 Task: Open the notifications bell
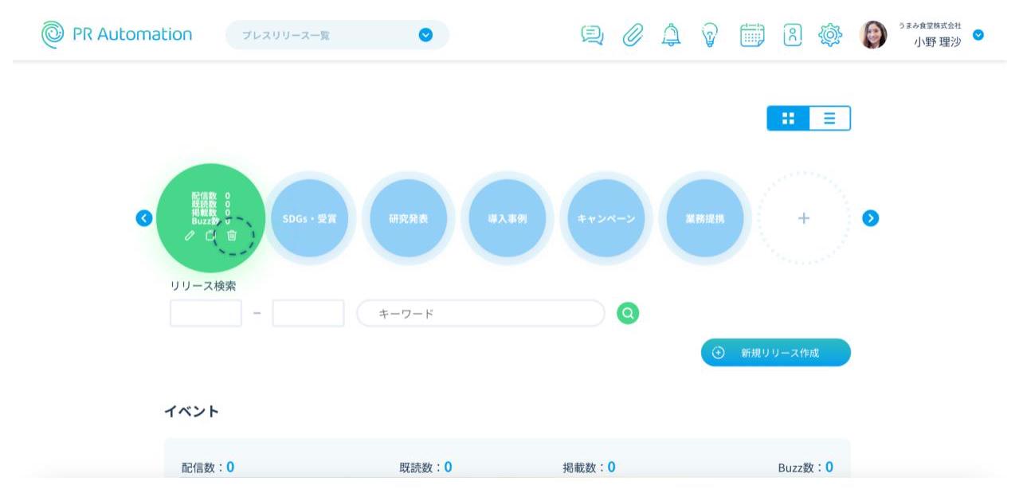coord(672,35)
